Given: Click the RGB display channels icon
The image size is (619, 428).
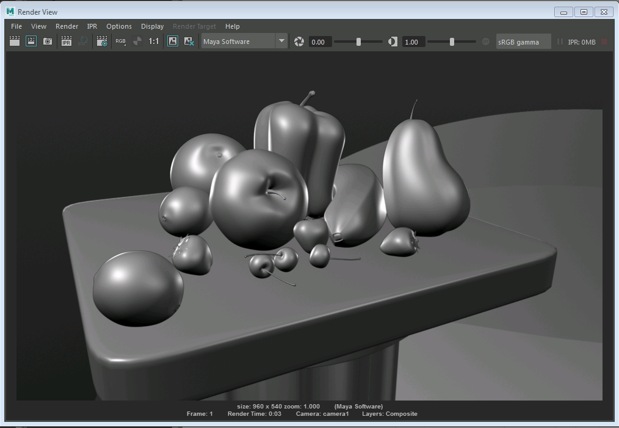Looking at the screenshot, I should coord(120,41).
